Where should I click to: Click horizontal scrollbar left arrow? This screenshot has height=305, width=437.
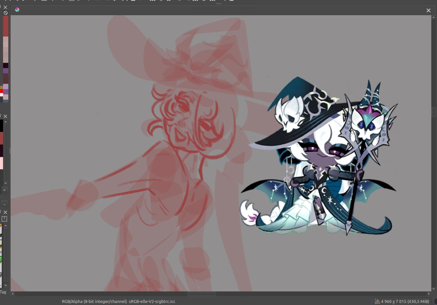click(13, 294)
